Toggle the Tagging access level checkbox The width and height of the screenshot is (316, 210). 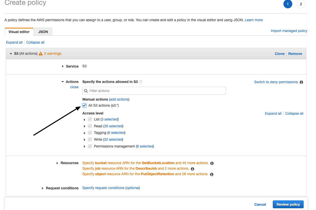90,133
